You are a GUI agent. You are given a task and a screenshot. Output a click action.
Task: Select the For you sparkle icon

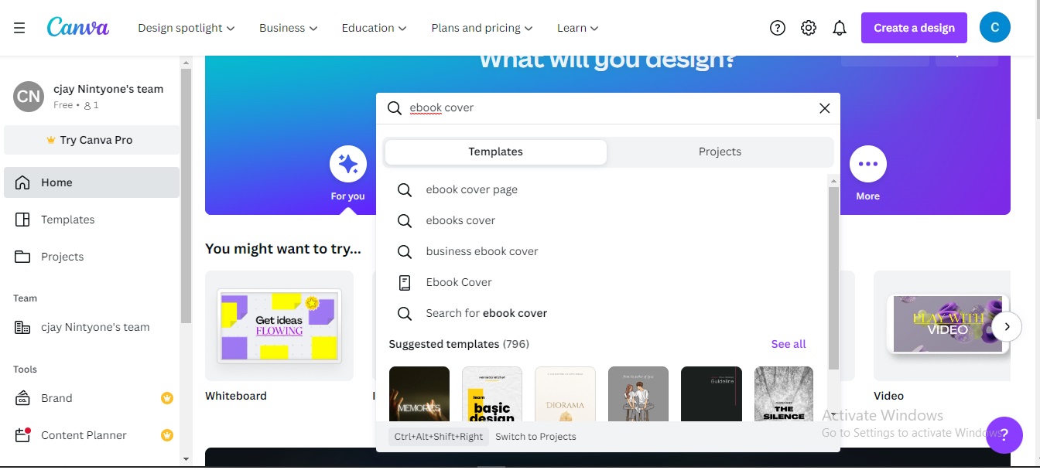(x=348, y=164)
